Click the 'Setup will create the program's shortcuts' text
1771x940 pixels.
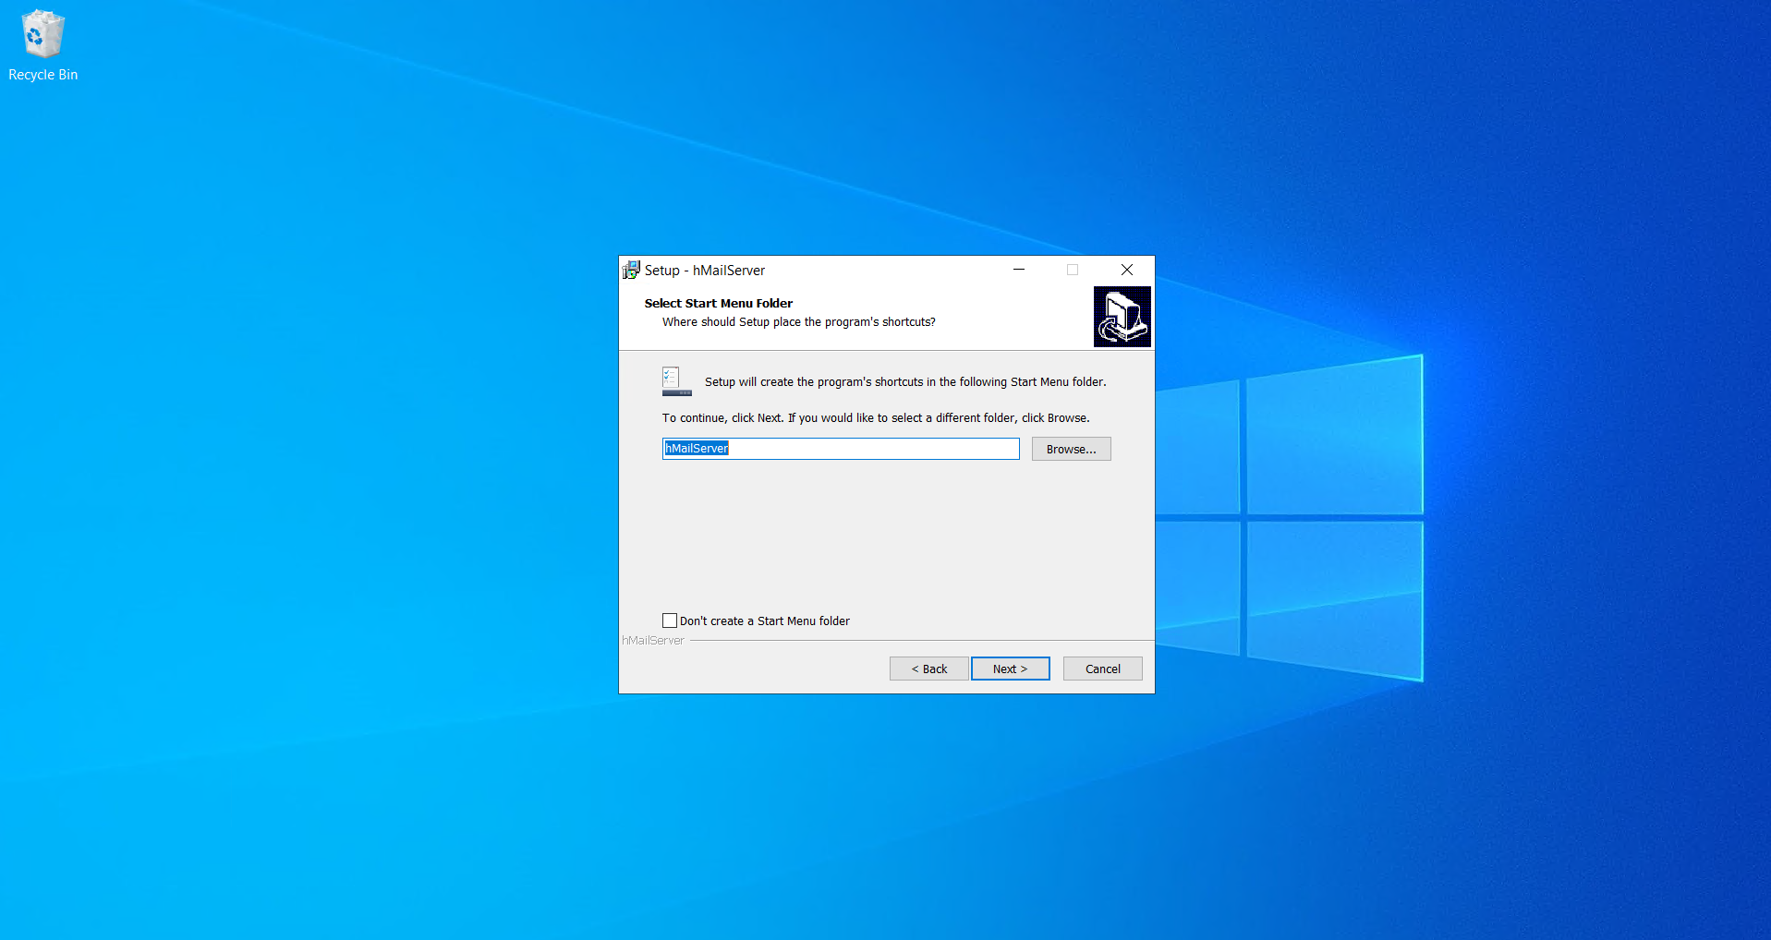(x=905, y=382)
